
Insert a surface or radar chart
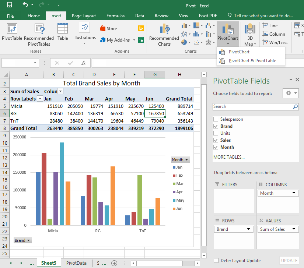[210, 42]
